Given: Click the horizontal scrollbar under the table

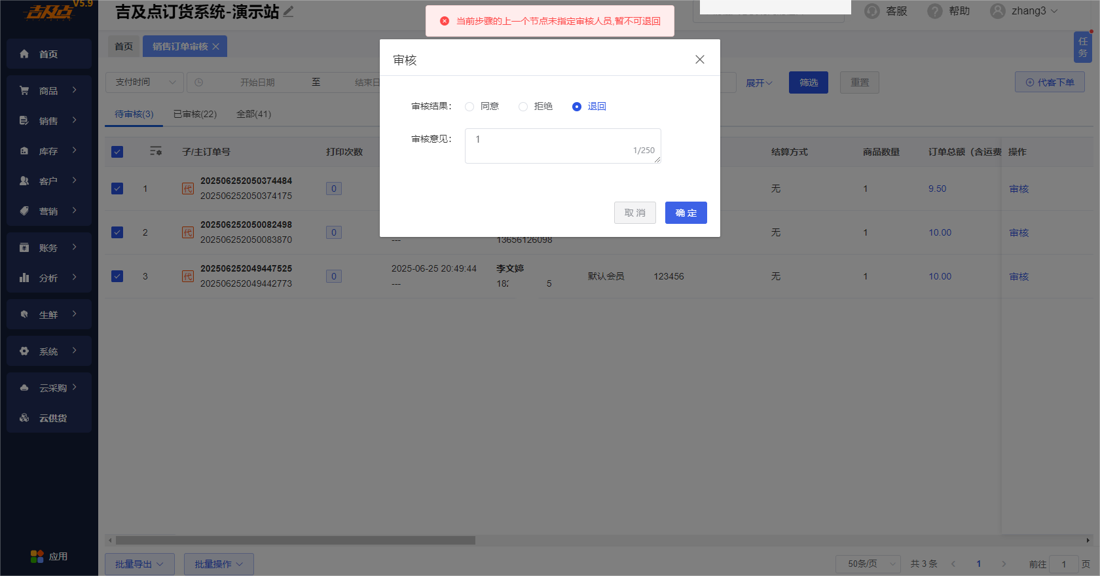Looking at the screenshot, I should click(x=295, y=541).
